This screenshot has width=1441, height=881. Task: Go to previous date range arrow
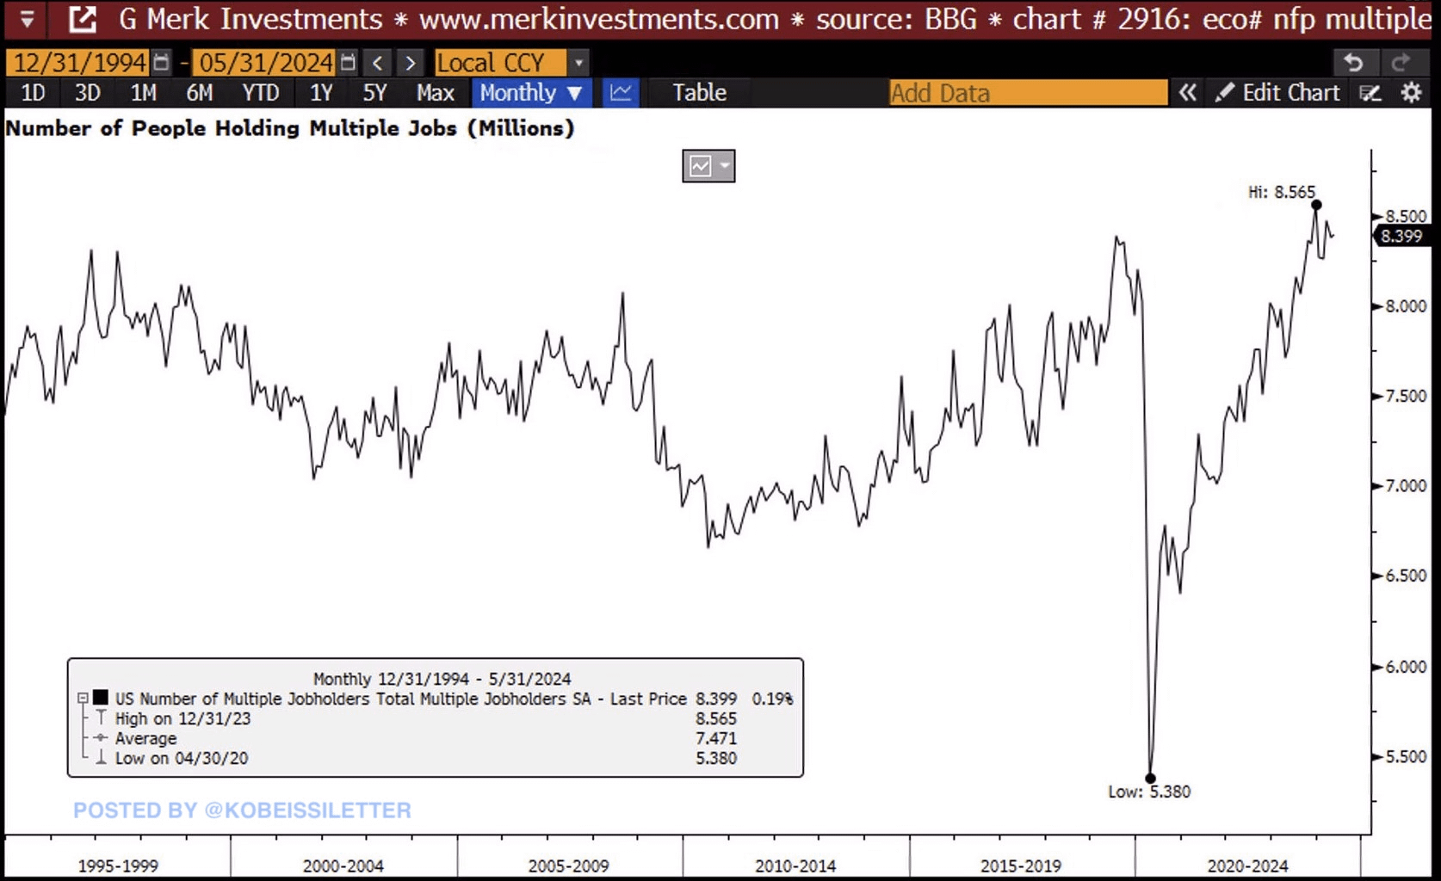(377, 63)
